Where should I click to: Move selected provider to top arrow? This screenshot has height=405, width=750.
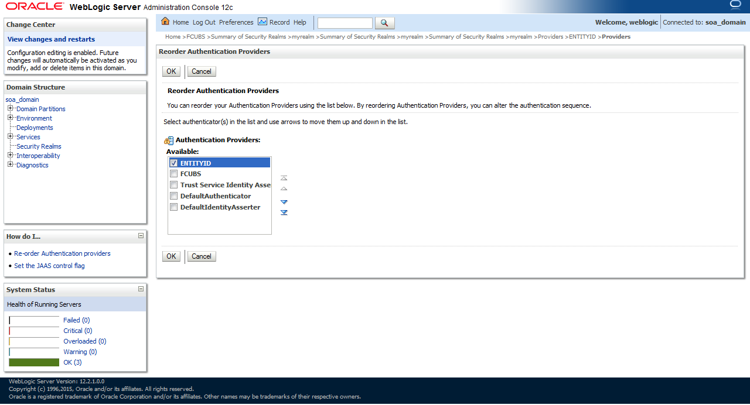coord(284,178)
